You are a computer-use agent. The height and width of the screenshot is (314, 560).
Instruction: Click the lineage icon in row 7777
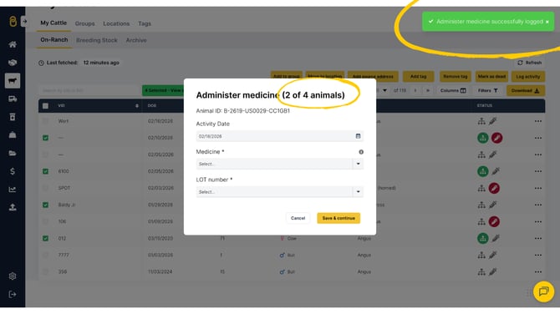[481, 256]
